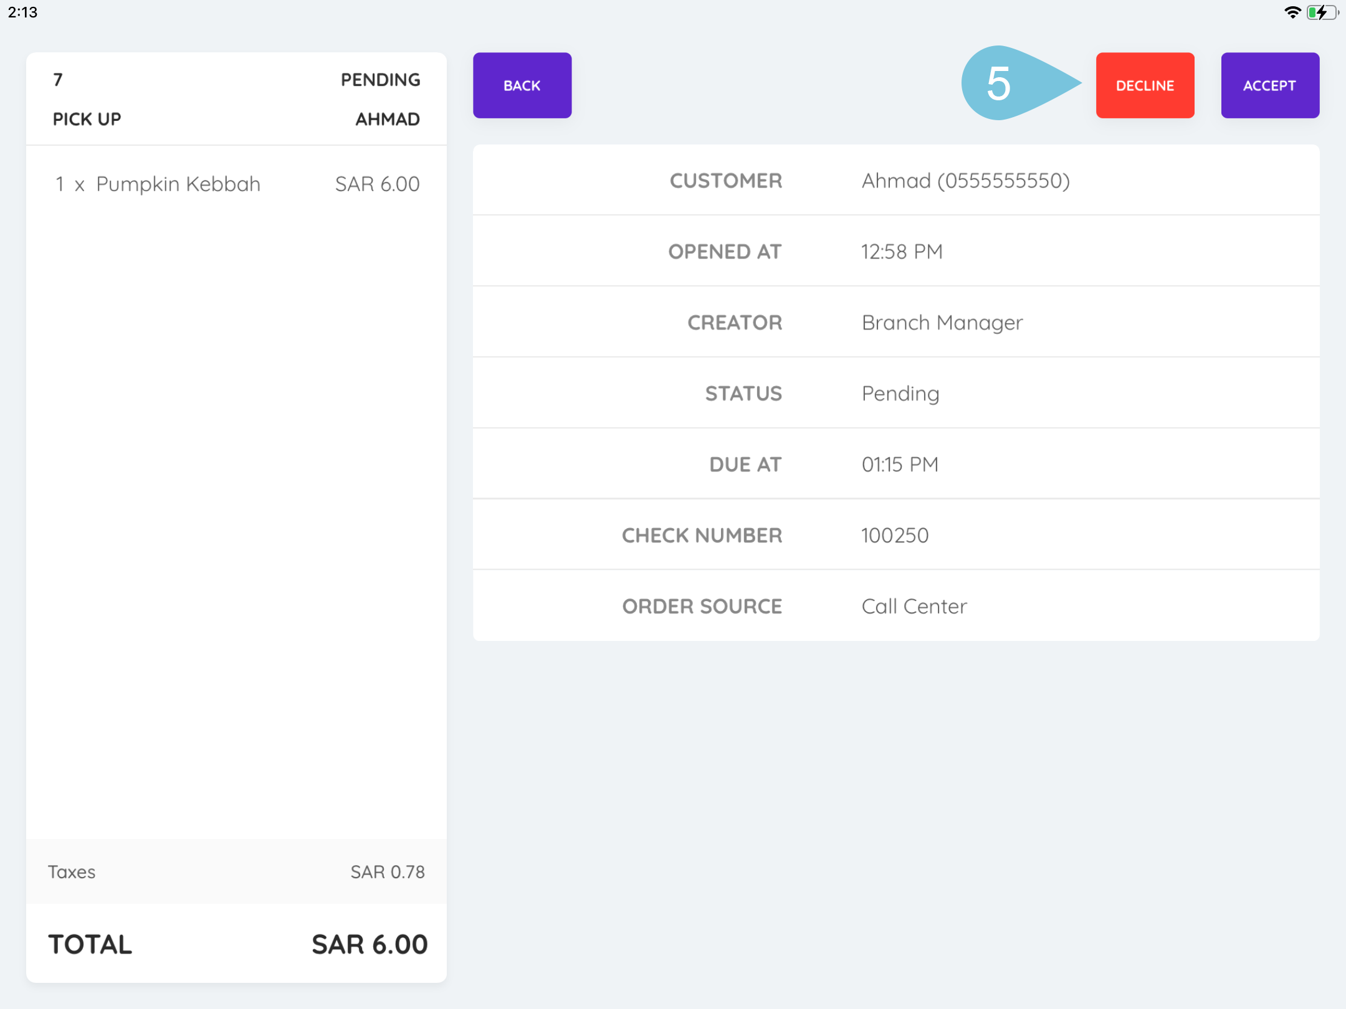Click the Taxes SAR 0.78 row
This screenshot has height=1009, width=1346.
237,872
